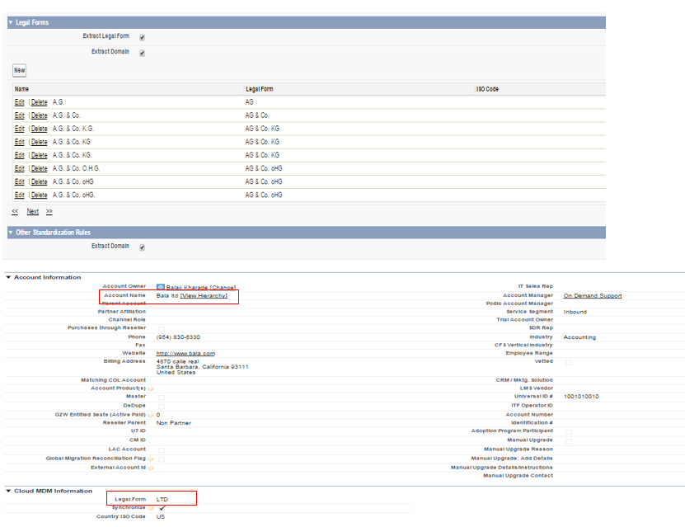Image resolution: width=685 pixels, height=527 pixels.
Task: Click help icon beside G2W Entitled Seats
Action: (151, 415)
